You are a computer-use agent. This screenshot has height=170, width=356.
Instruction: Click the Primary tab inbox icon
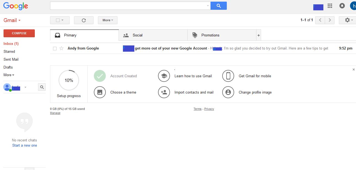[57, 35]
